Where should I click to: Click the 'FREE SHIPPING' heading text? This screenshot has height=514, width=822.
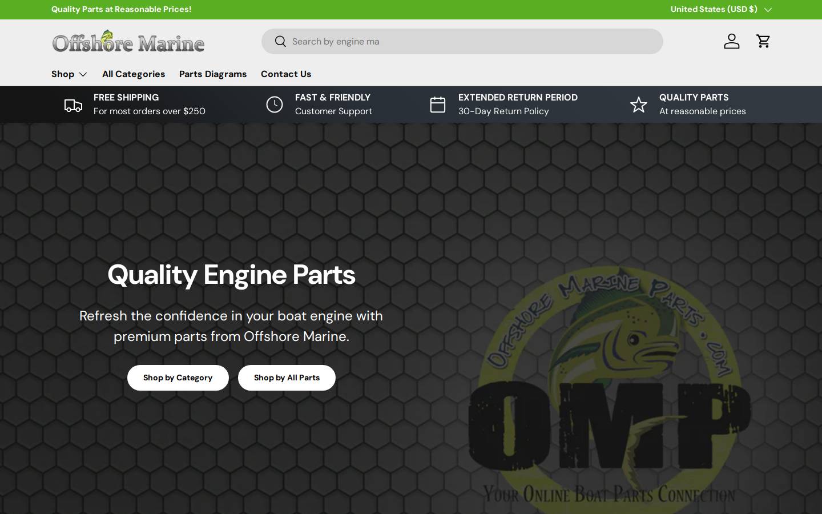click(126, 98)
